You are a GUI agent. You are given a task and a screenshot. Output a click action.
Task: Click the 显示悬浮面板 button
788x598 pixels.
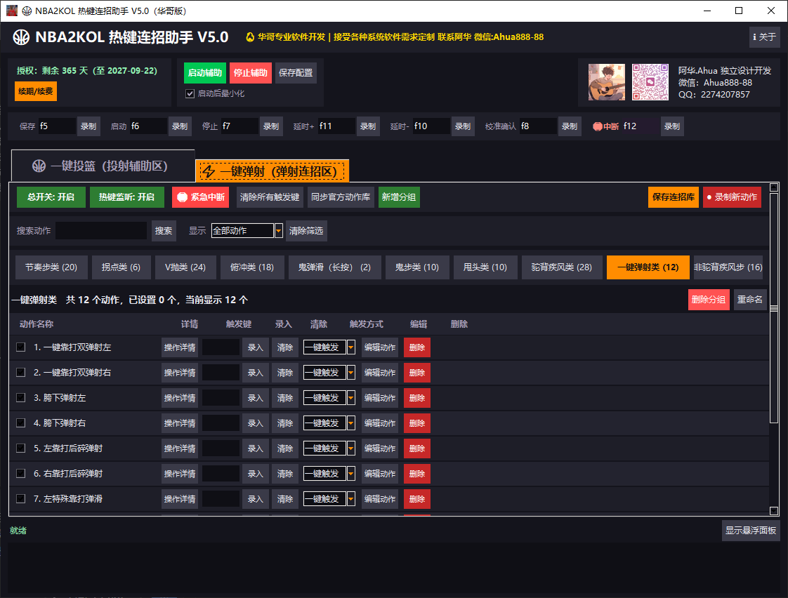pos(751,530)
